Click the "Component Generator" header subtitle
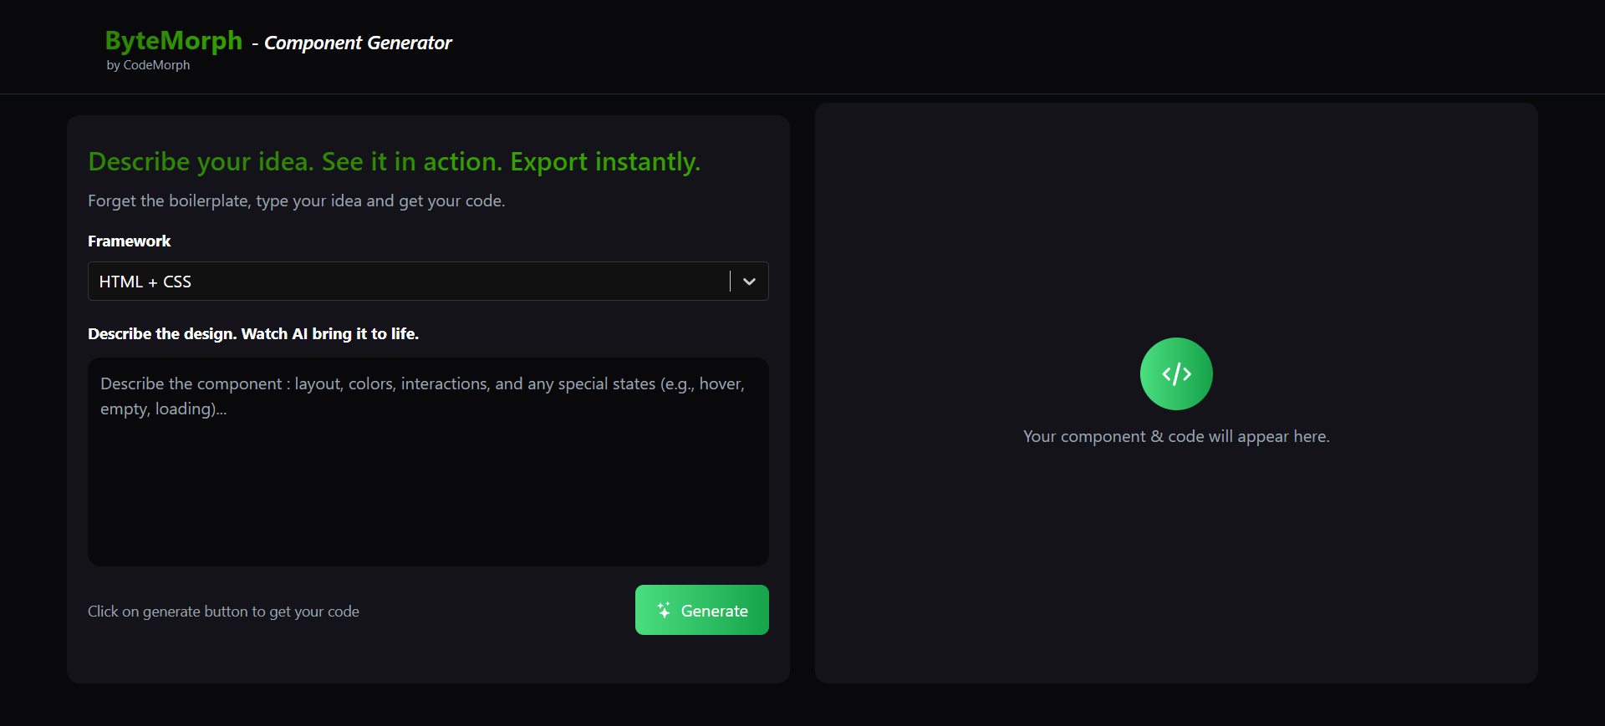Image resolution: width=1605 pixels, height=726 pixels. (358, 43)
